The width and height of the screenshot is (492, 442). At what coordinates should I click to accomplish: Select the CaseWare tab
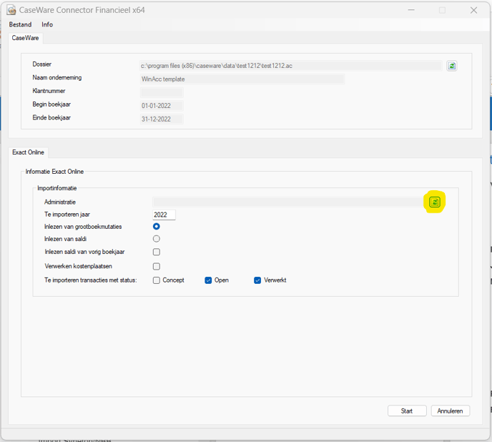[26, 38]
